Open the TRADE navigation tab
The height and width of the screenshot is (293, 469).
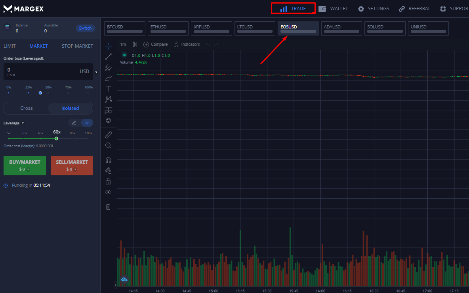click(293, 8)
